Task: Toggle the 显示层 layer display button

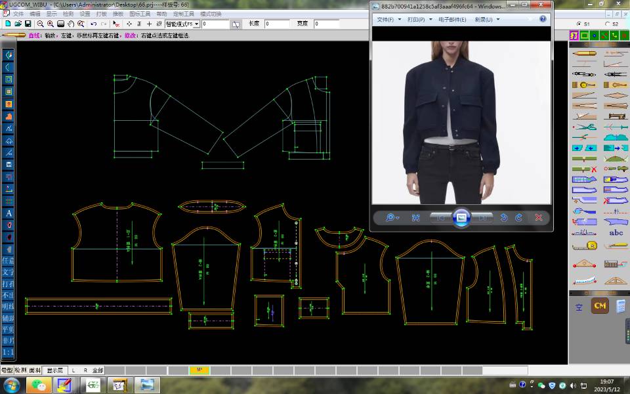Action: (54, 370)
